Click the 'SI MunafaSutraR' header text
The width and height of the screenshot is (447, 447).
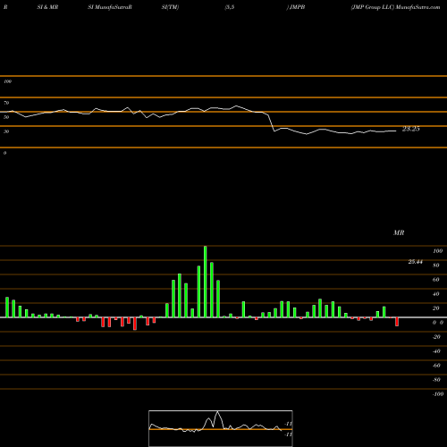coord(110,7)
